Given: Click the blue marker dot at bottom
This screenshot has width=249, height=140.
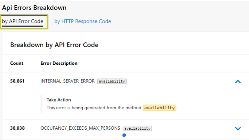Looking at the screenshot, I should pyautogui.click(x=124, y=135).
